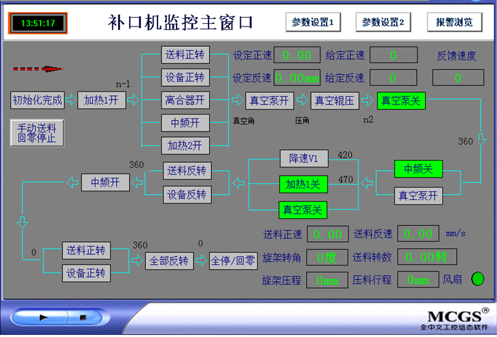Click the red dashed arrow indicator

[x=39, y=68]
